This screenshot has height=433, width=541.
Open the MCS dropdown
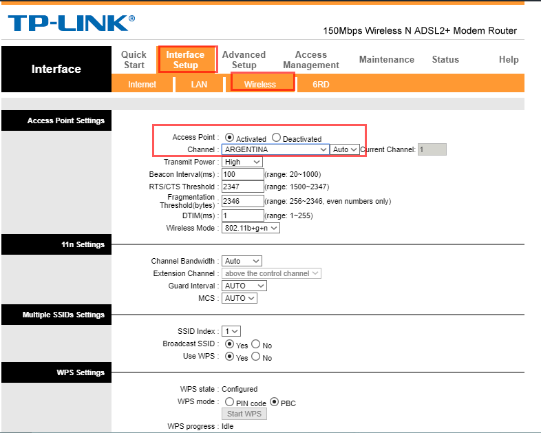pyautogui.click(x=239, y=298)
